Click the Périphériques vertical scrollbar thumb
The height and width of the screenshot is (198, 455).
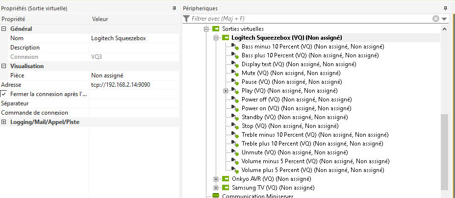coord(444,151)
